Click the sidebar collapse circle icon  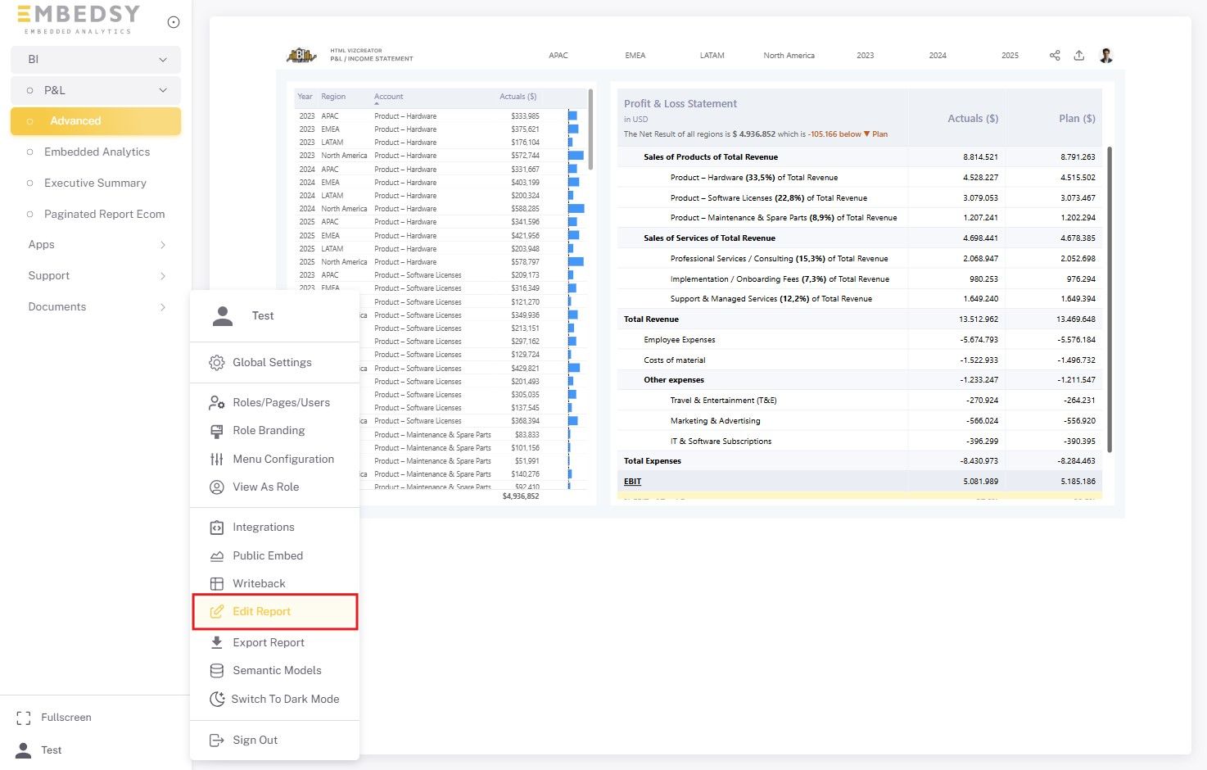(x=174, y=22)
